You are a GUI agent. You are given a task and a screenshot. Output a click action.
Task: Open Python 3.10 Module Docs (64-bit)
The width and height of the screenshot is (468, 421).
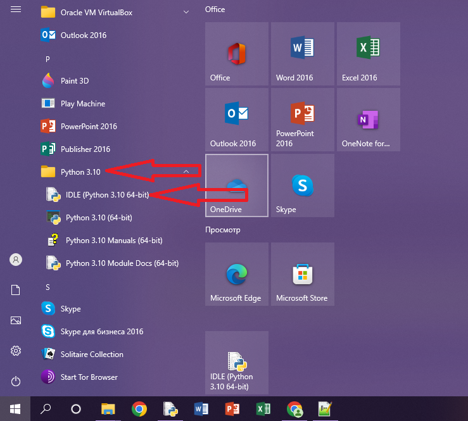[116, 263]
